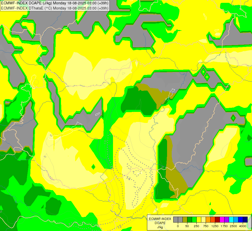This screenshot has width=252, height=231.
Task: Click the legend value 4000
Action: [243, 226]
